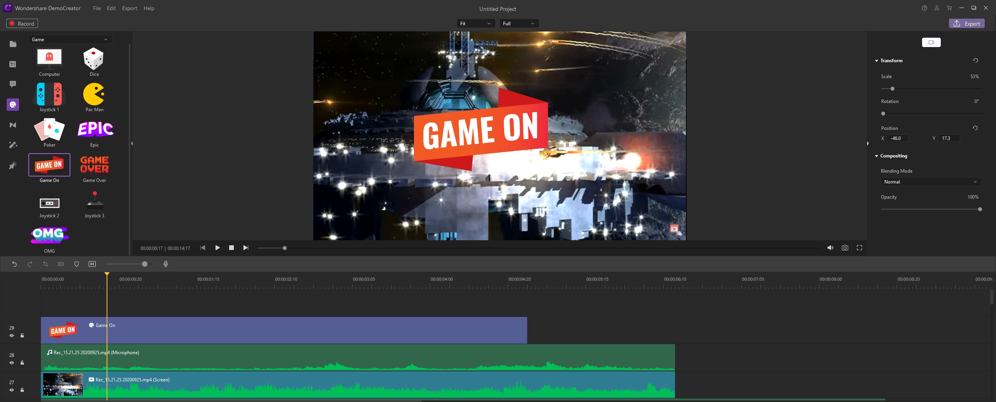Viewport: 996px width, 402px height.
Task: Select the Microphone audio clip on track 28
Action: point(358,357)
